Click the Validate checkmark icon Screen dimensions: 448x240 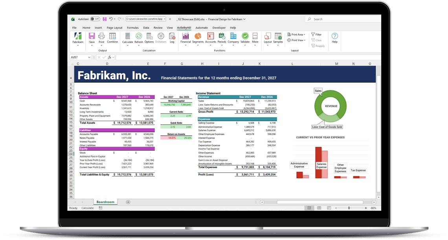245,36
